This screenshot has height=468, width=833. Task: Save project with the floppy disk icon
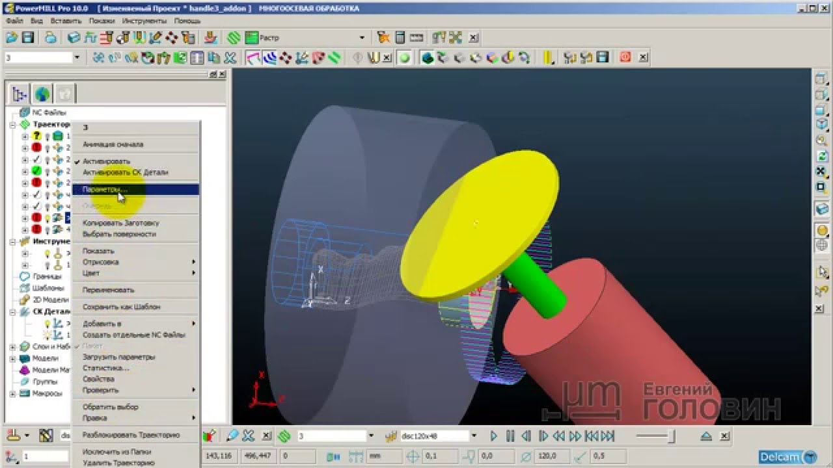[28, 38]
